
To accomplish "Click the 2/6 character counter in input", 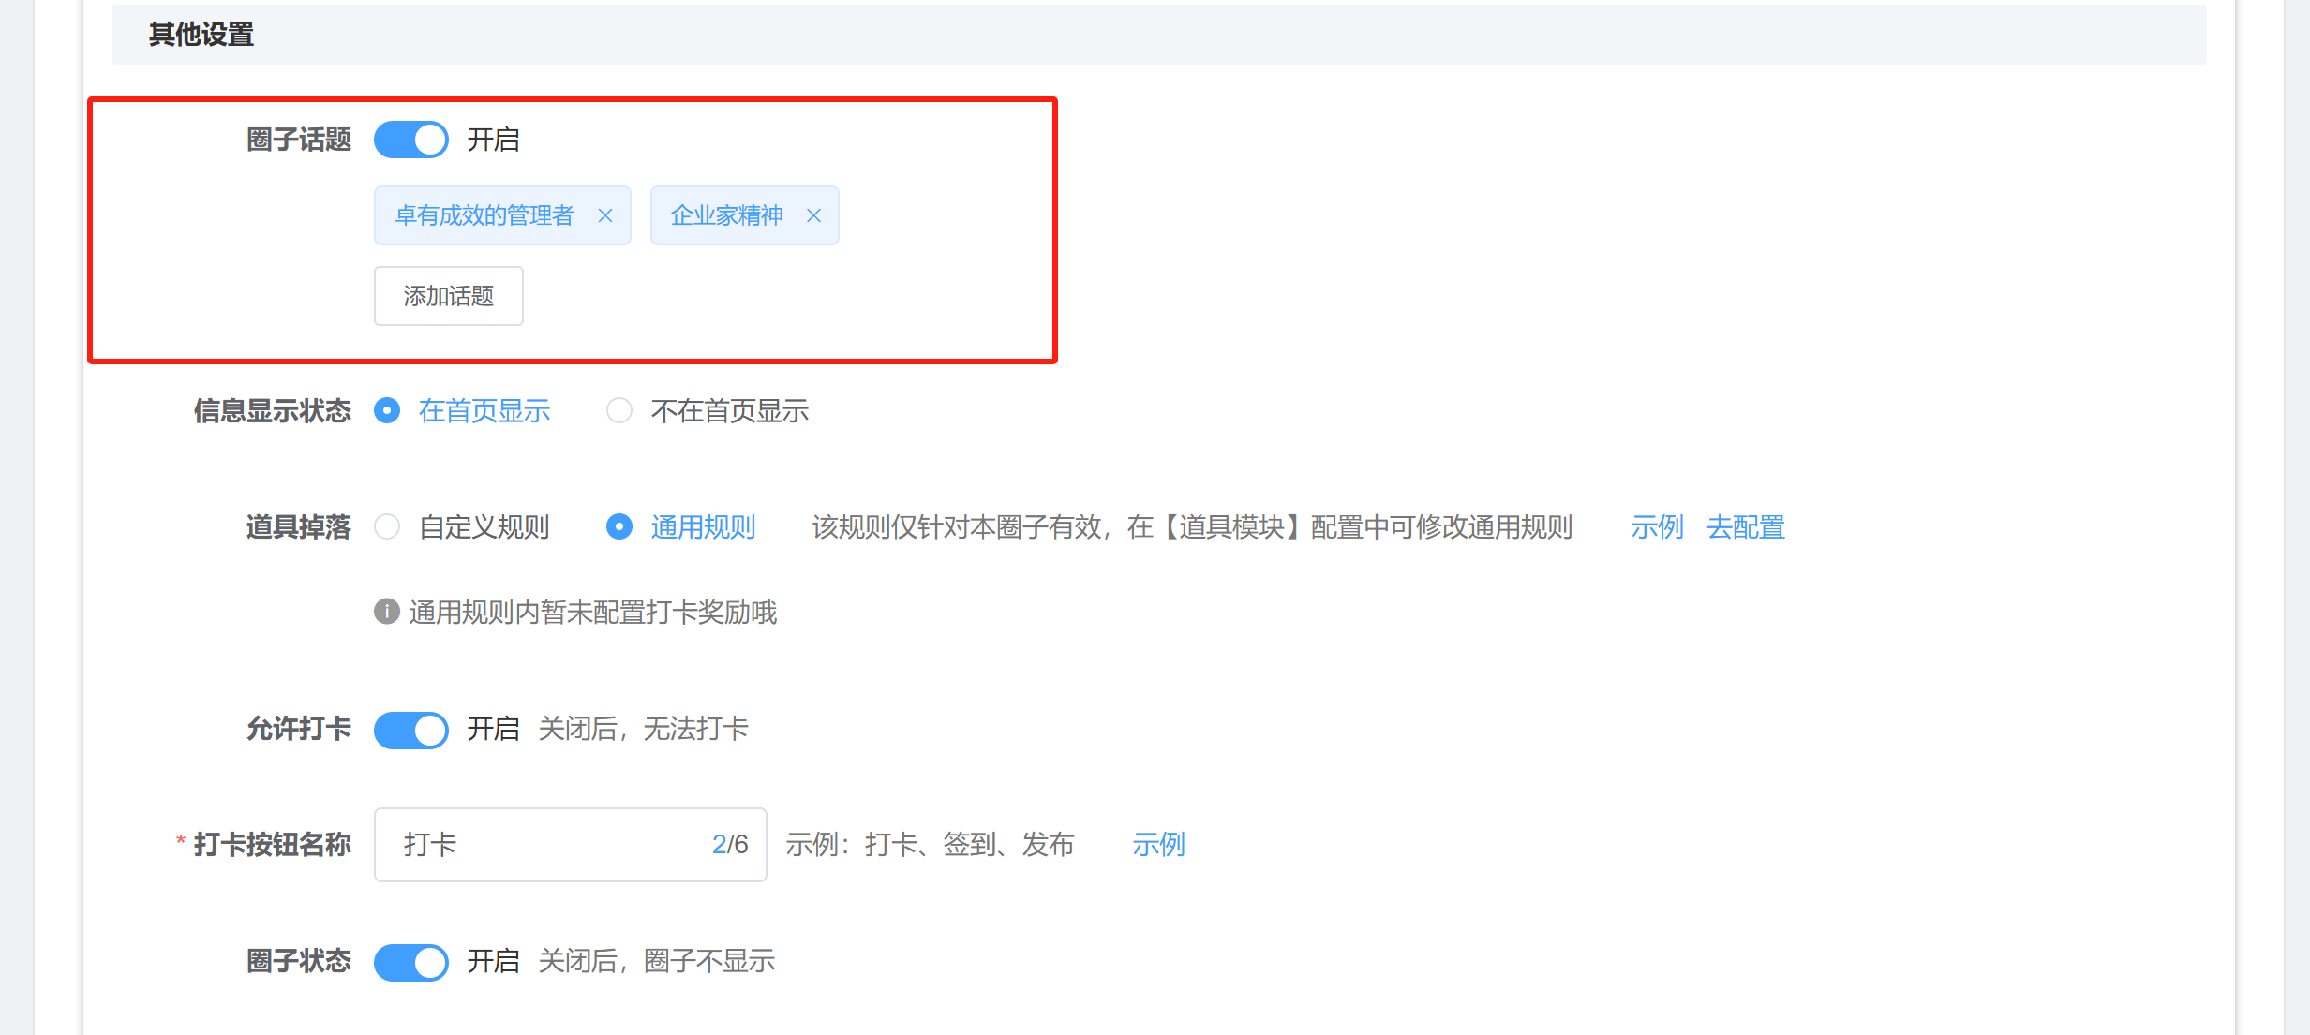I will (730, 845).
